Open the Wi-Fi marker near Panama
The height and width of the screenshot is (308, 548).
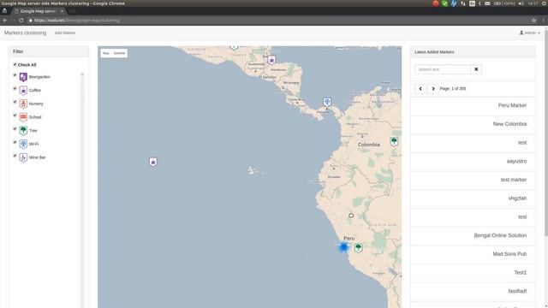click(x=327, y=102)
